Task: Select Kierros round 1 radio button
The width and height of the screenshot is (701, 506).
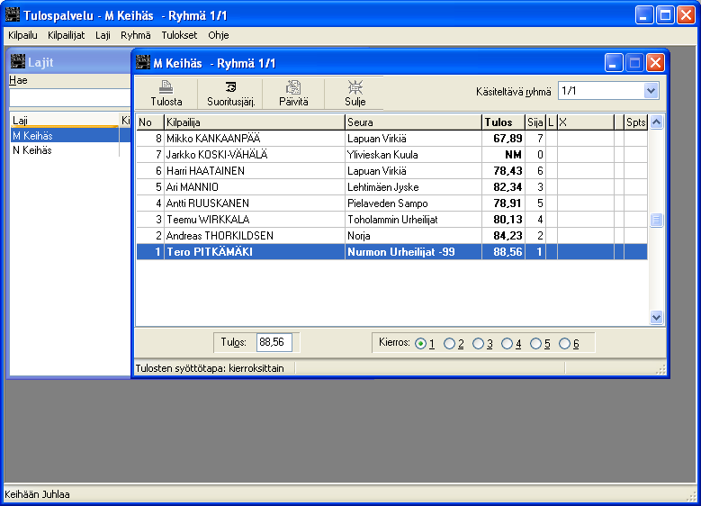Action: pos(420,344)
